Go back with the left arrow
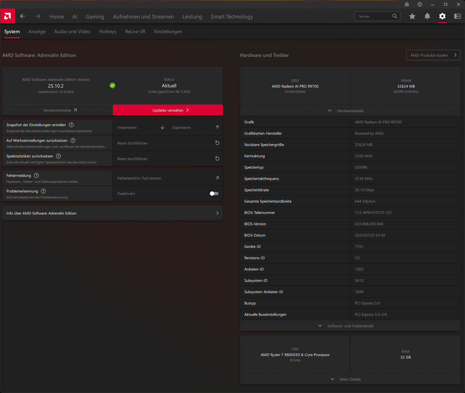 pyautogui.click(x=22, y=16)
